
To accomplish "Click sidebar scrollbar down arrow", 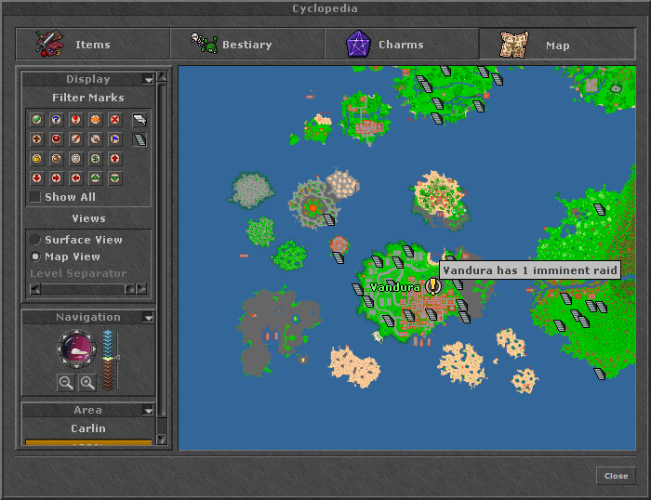I will (162, 439).
